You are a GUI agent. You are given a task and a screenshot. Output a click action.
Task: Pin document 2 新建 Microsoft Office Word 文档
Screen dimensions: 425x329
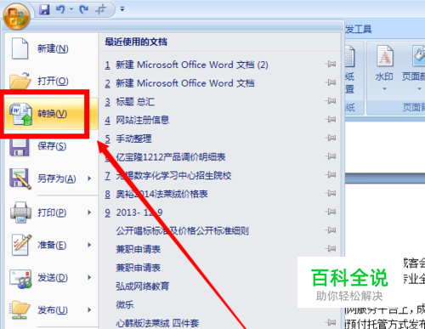pyautogui.click(x=330, y=82)
